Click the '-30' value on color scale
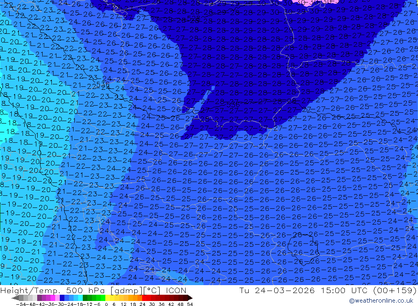The width and height of the screenshot is (418, 306). 60,304
